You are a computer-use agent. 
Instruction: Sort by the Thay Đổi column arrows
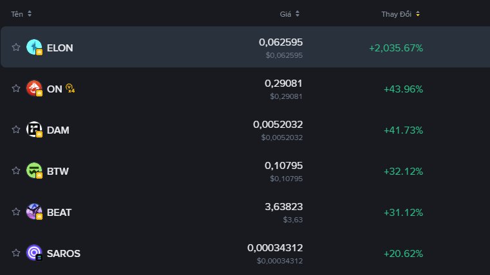click(x=417, y=13)
